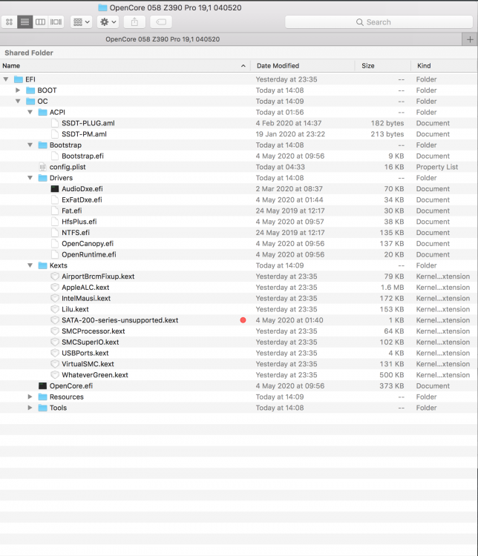This screenshot has width=478, height=556.
Task: Click red tag dot on SATA-200-series-unsupported.kext
Action: pyautogui.click(x=243, y=320)
